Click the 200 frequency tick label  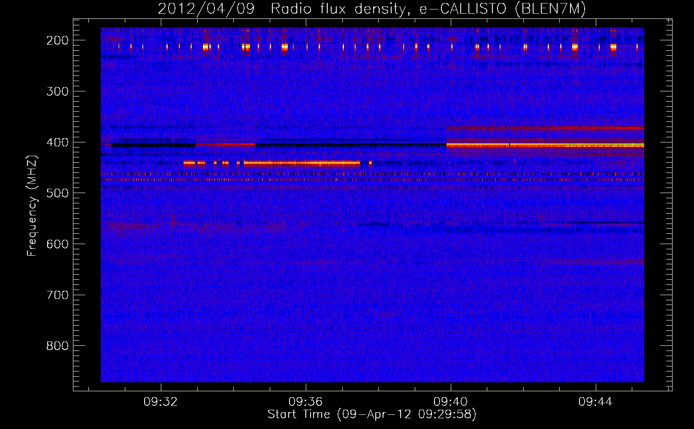57,40
